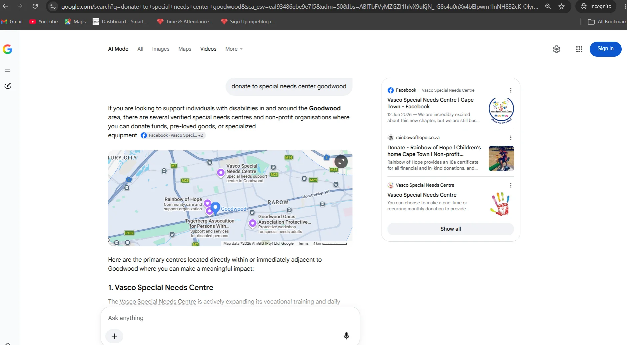
Task: Switch to the Images tab
Action: click(x=161, y=49)
